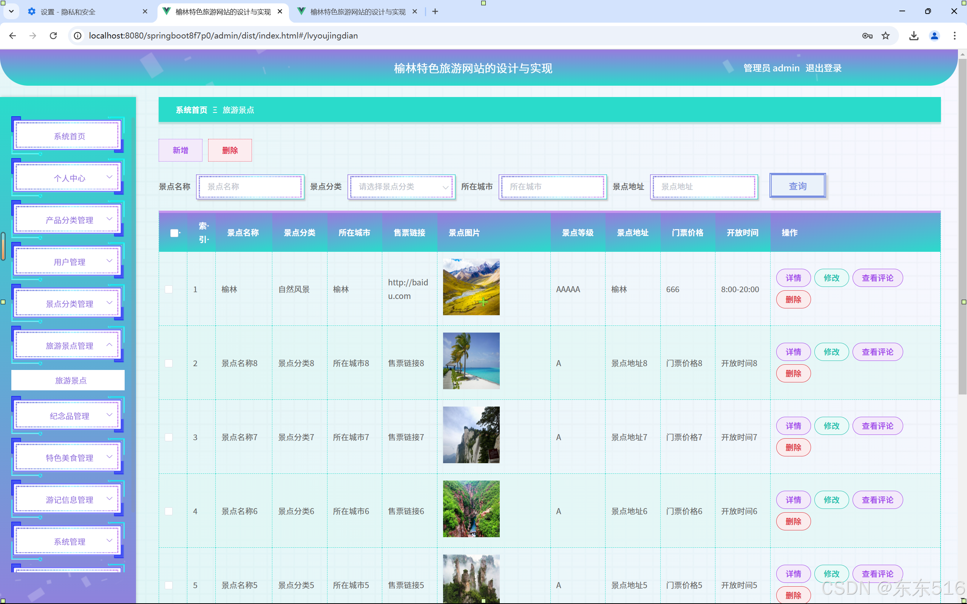Click the 新增 add button
This screenshot has width=967, height=604.
pos(180,150)
